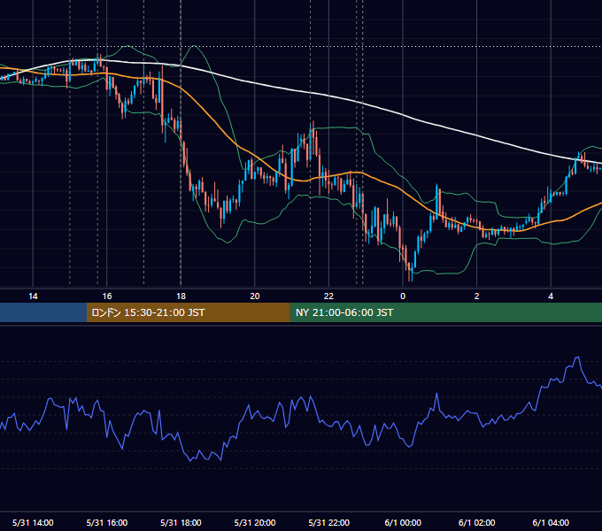Click the blue session bar before ロンドン
Viewport: 602px width, 531px height.
click(x=43, y=312)
